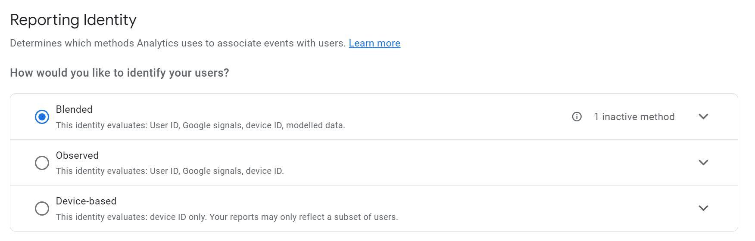Click the Blended option label
The image size is (755, 241).
coord(74,109)
